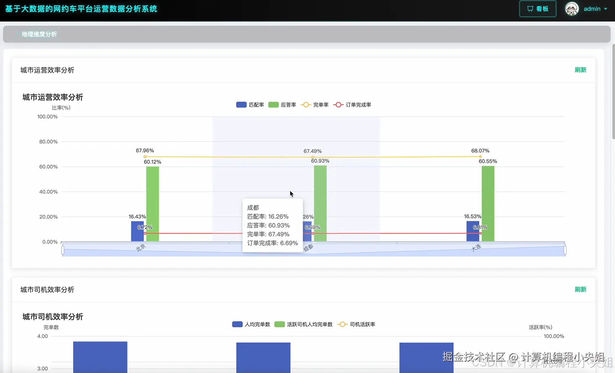Image resolution: width=615 pixels, height=373 pixels.
Task: Click the left zoom slider handle
Action: click(x=63, y=250)
